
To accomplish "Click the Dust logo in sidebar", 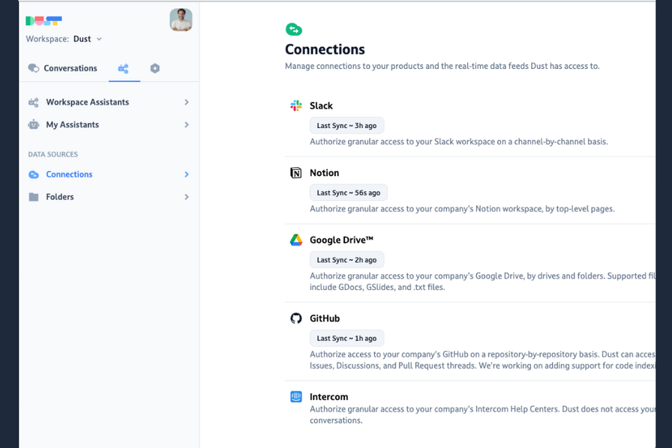I will (x=43, y=21).
